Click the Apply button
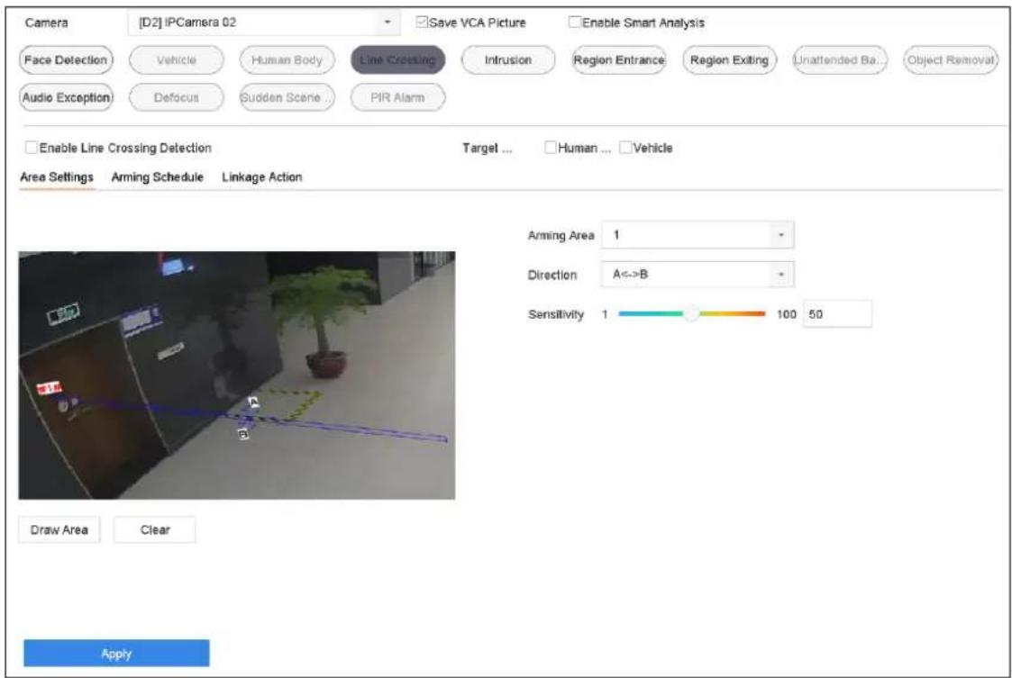This screenshot has width=1012, height=678. point(117,654)
